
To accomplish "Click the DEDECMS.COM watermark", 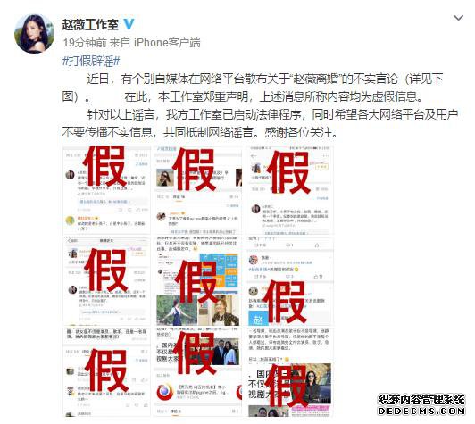I will 421,411.
